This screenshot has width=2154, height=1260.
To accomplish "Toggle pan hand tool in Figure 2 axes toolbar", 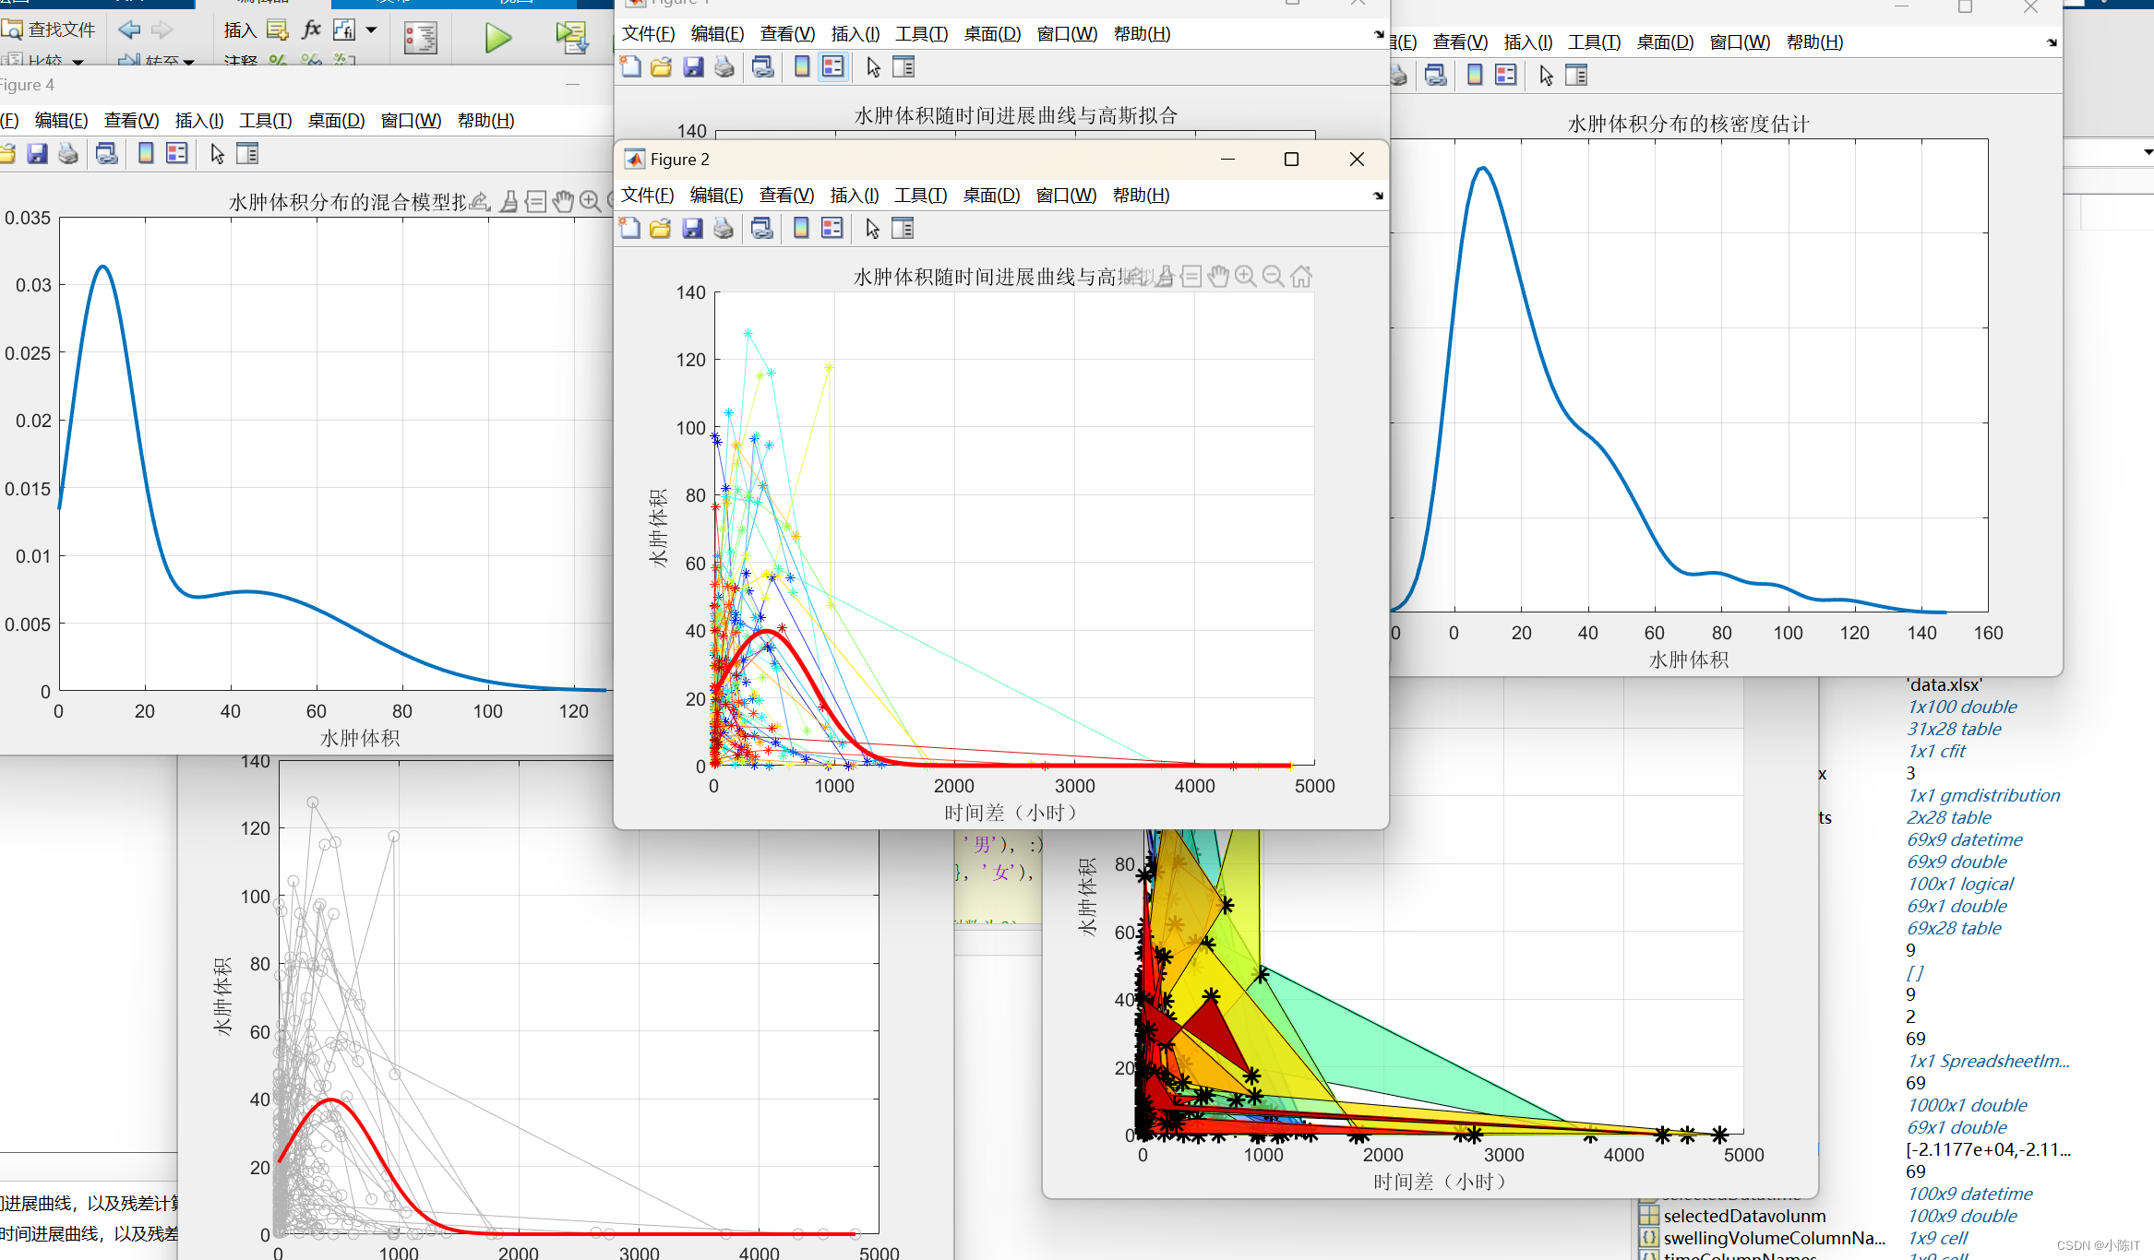I will [x=1218, y=276].
